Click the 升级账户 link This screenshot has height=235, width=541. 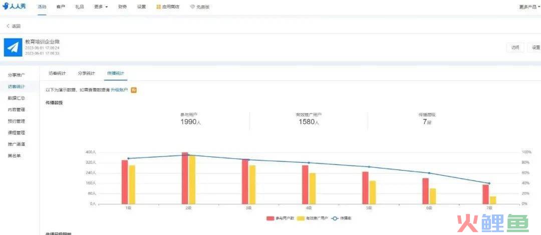tap(119, 90)
